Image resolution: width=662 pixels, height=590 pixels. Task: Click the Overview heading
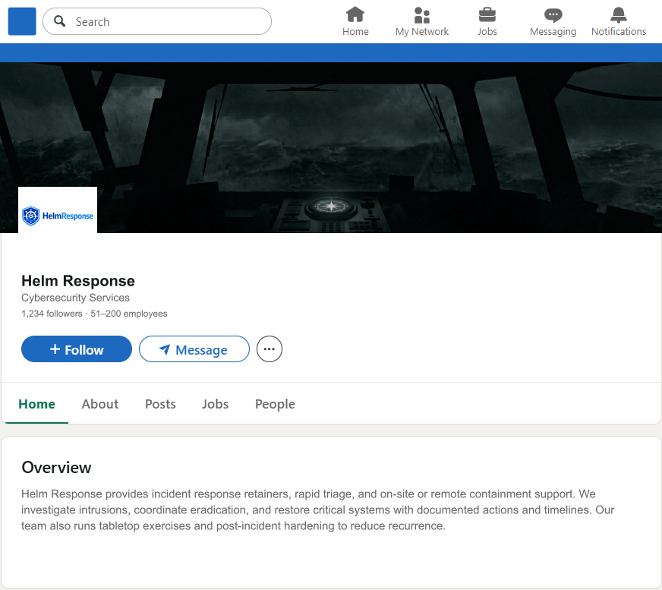57,468
